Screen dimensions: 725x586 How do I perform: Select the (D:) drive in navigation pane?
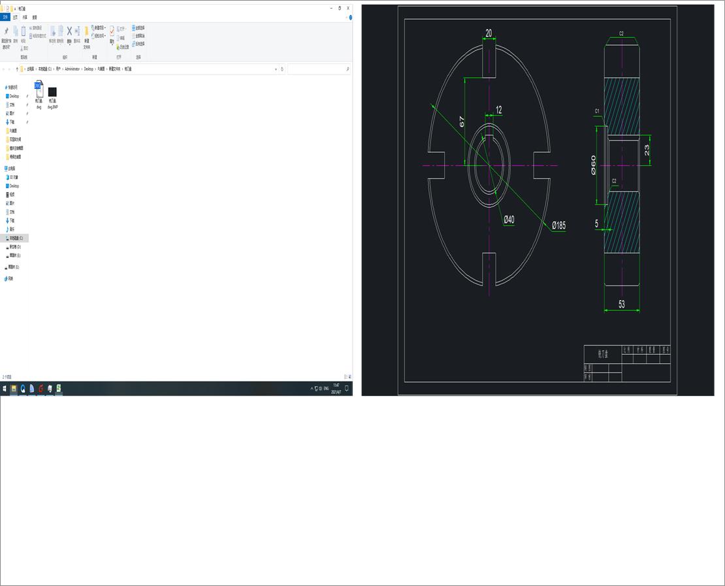(x=14, y=247)
